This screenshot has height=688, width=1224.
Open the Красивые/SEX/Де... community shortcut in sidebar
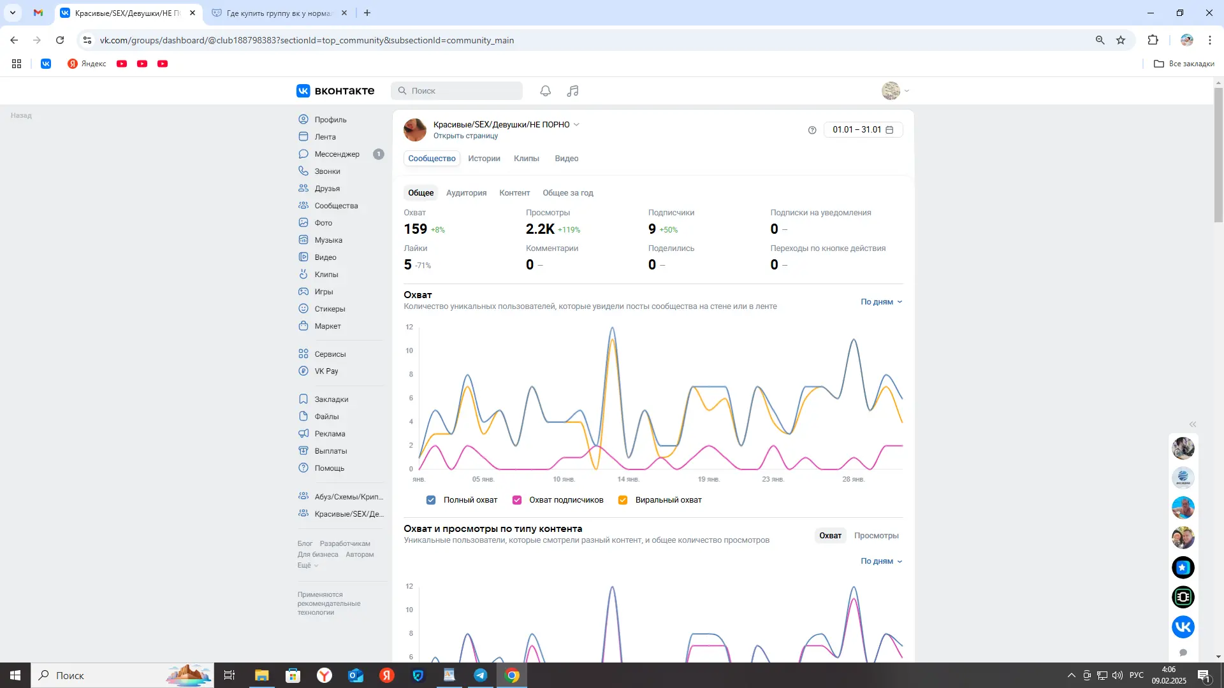340,514
